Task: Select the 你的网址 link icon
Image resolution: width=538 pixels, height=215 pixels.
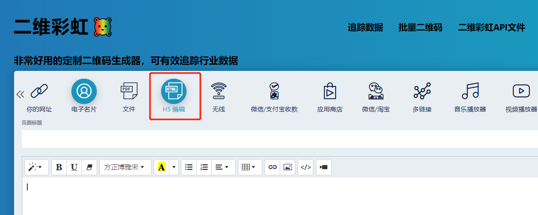Action: point(39,92)
